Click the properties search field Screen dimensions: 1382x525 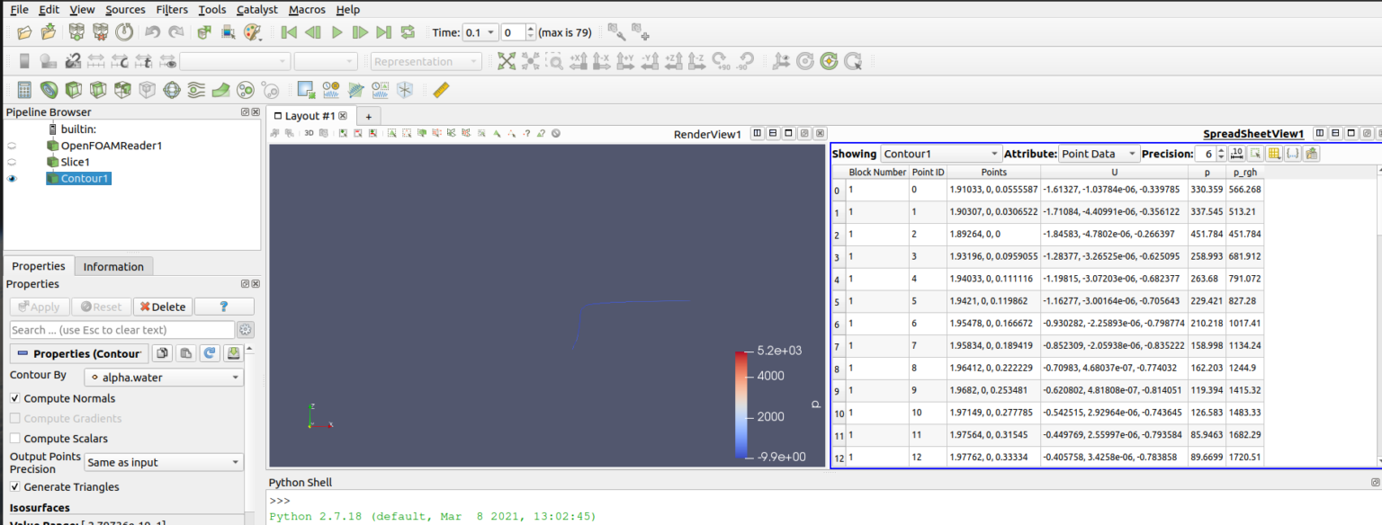click(121, 330)
